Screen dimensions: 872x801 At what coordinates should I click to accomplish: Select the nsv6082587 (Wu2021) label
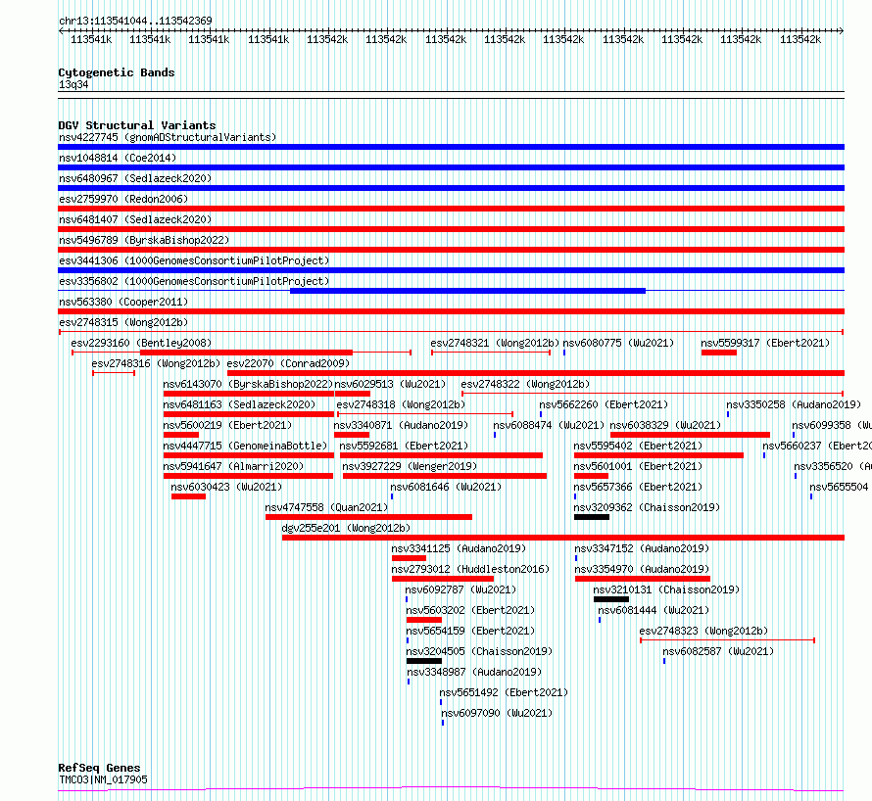(x=718, y=651)
